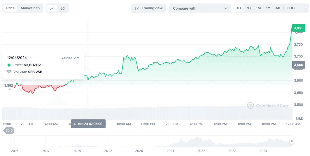Choose the 1M time range

click(258, 8)
